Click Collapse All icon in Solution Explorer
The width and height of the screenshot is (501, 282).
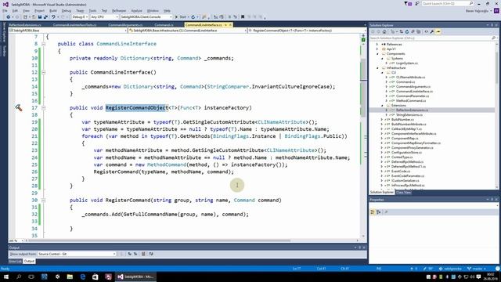tap(413, 31)
